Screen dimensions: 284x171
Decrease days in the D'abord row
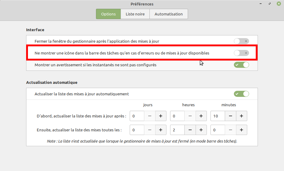(x=150, y=116)
